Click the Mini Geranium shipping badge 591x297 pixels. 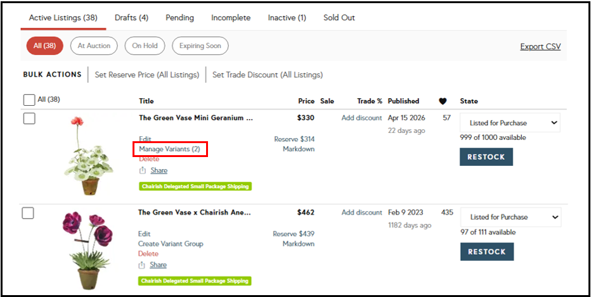point(195,186)
